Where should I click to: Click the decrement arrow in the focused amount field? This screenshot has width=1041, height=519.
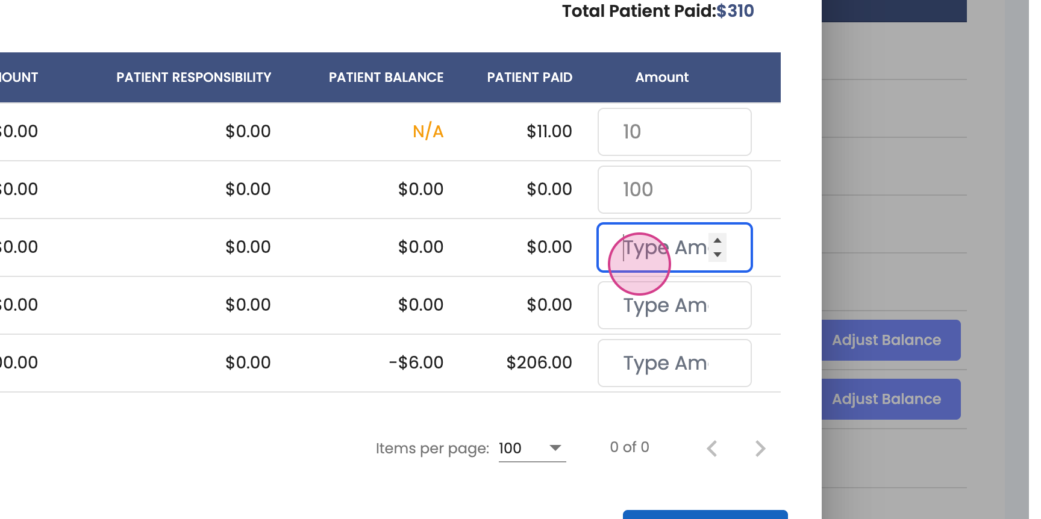tap(717, 254)
